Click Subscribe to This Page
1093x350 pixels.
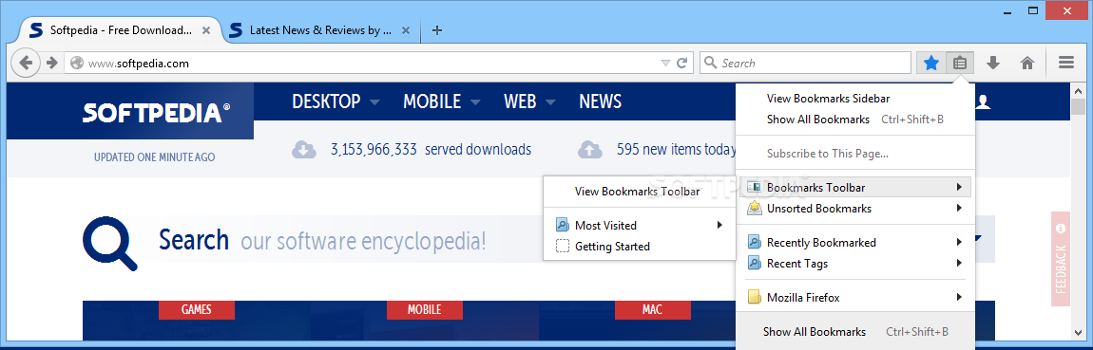pyautogui.click(x=828, y=154)
